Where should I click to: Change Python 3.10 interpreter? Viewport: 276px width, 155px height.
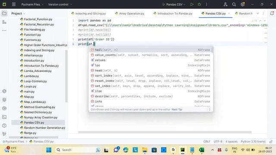pyautogui.click(x=253, y=142)
